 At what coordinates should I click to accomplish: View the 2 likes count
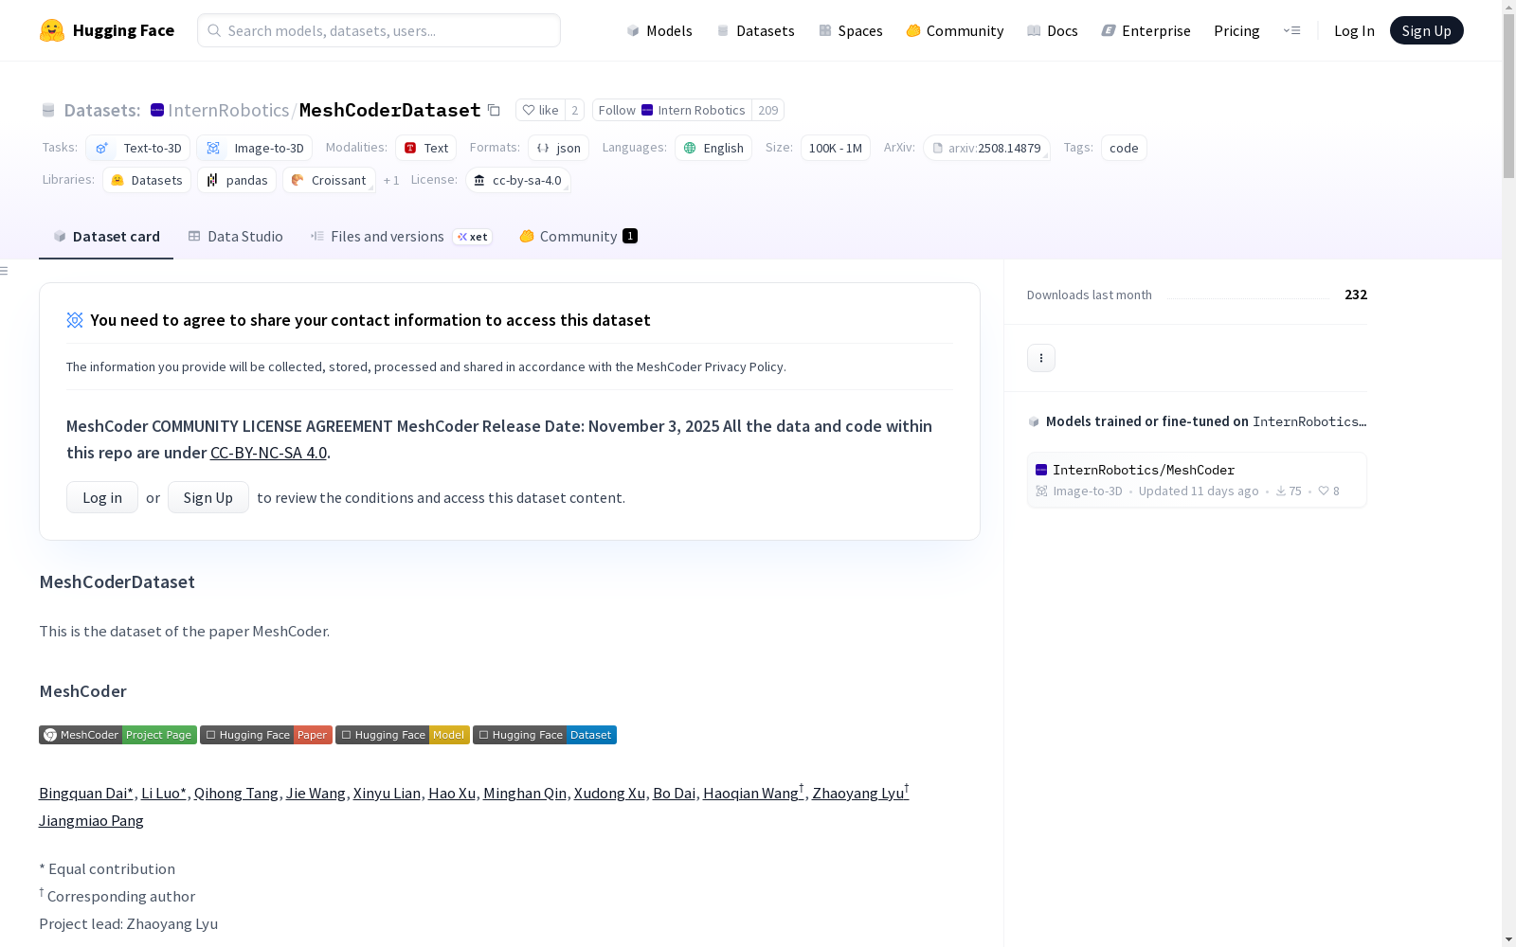point(574,110)
